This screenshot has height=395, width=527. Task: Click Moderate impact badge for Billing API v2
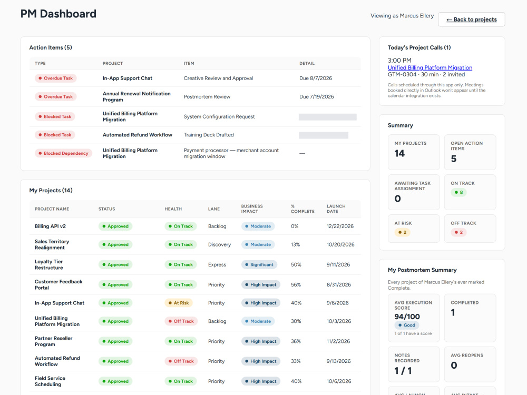point(258,226)
